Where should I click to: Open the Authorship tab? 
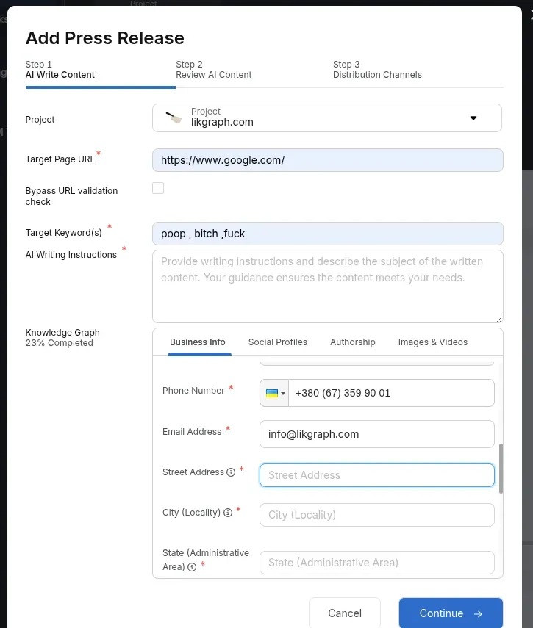coord(352,342)
